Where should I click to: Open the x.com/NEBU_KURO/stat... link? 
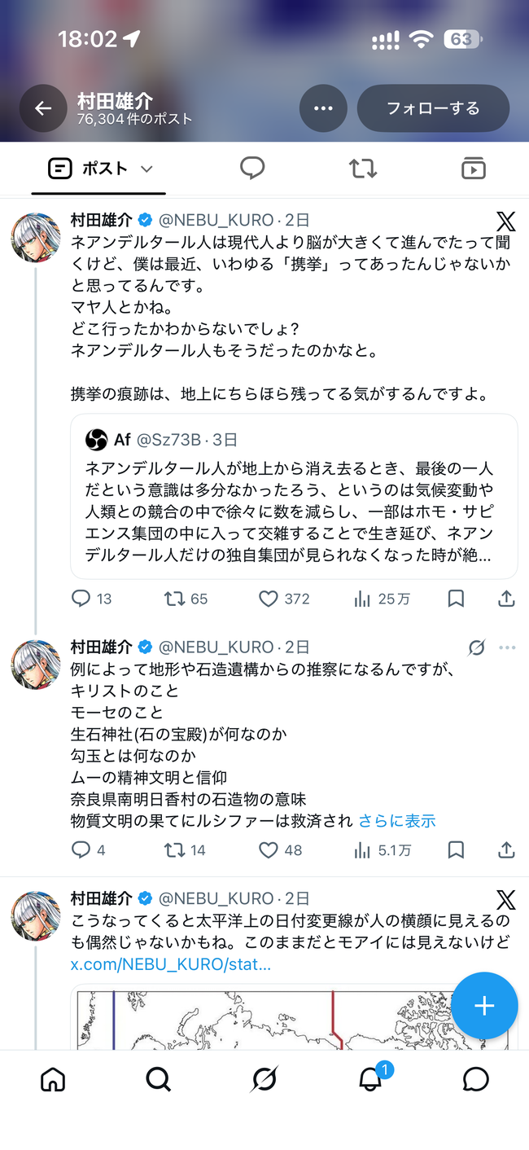171,964
